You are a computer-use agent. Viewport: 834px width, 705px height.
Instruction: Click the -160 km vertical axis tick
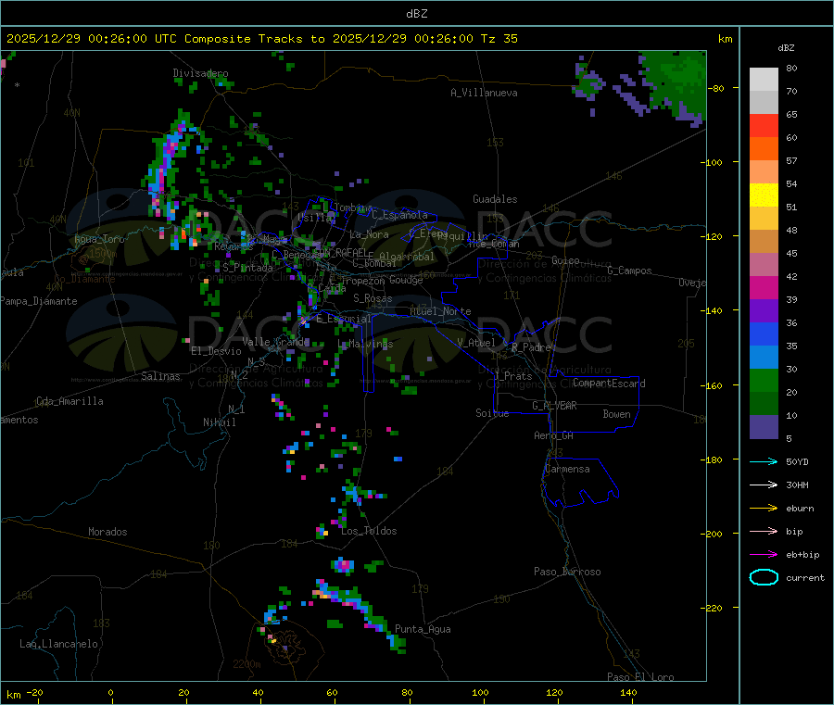click(x=714, y=385)
